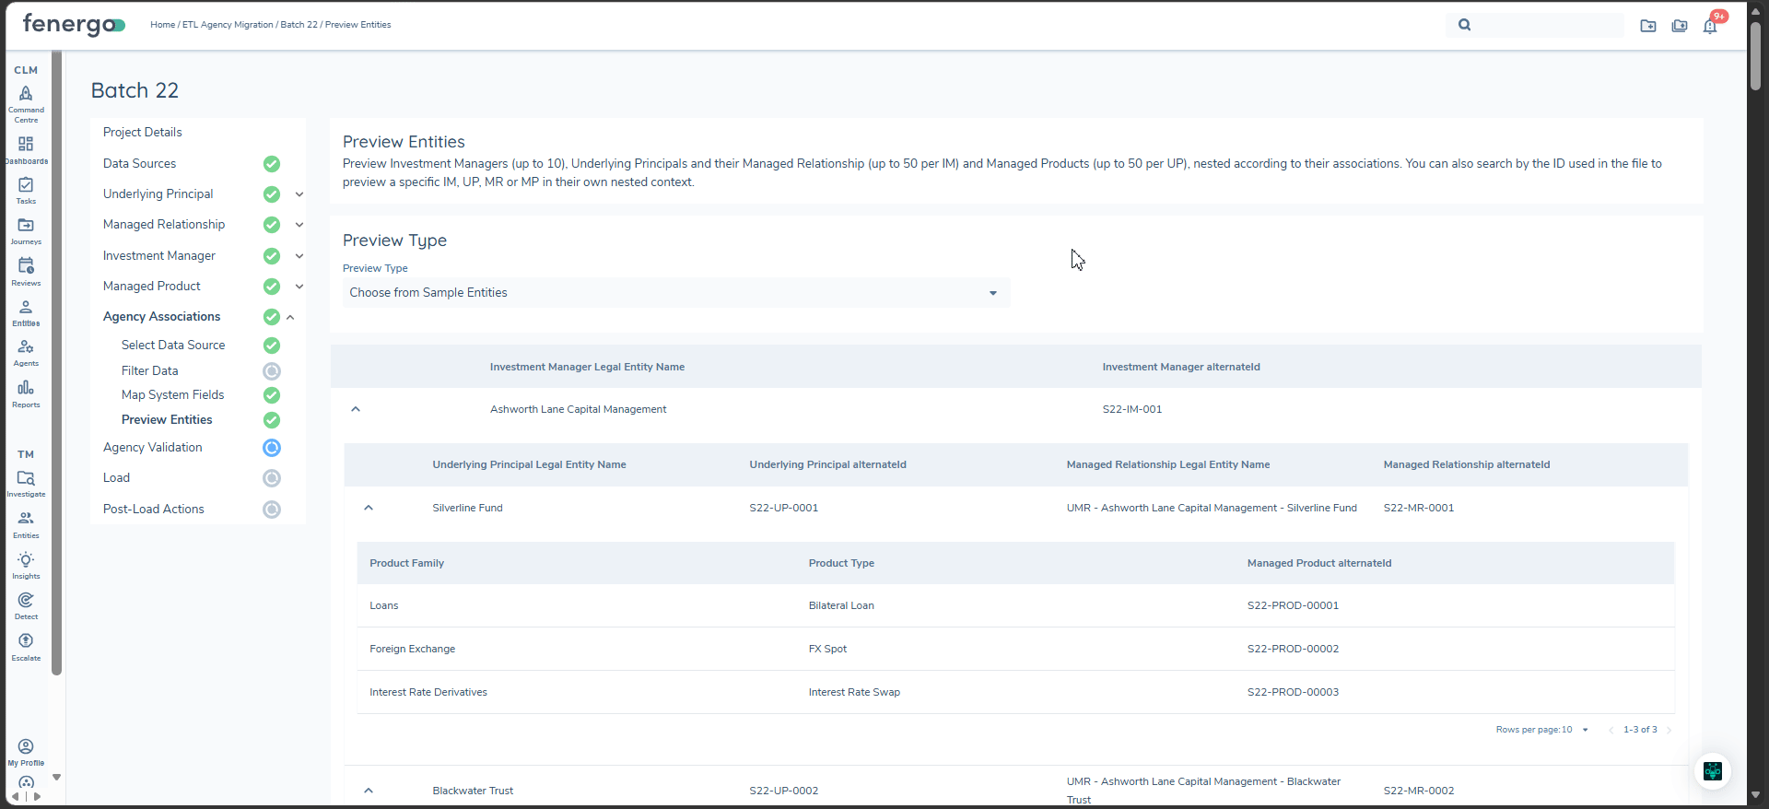Open the Preview Type dropdown

675,293
